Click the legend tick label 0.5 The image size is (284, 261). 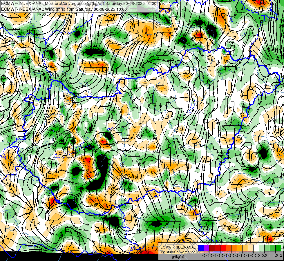[264, 255]
